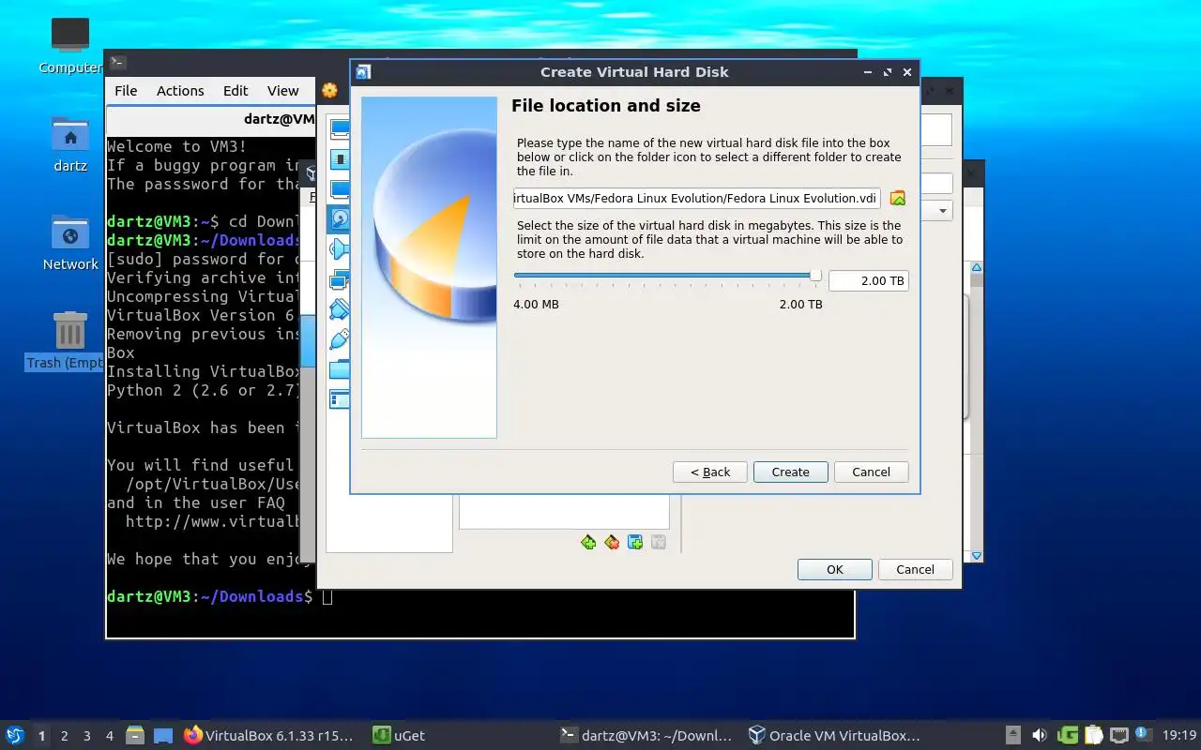The height and width of the screenshot is (750, 1201).
Task: Switch to workspace 3 in pager
Action: (x=87, y=736)
